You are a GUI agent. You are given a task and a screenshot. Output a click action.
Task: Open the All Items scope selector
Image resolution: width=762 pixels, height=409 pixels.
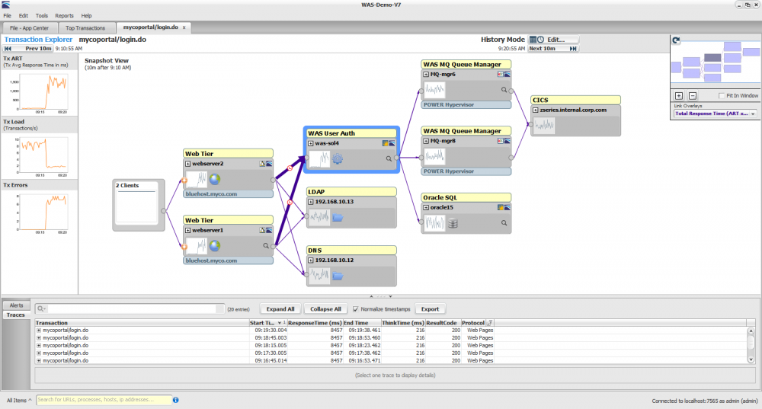coord(20,401)
